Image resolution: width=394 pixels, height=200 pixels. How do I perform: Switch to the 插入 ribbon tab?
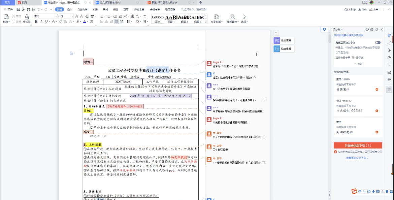coord(70,10)
